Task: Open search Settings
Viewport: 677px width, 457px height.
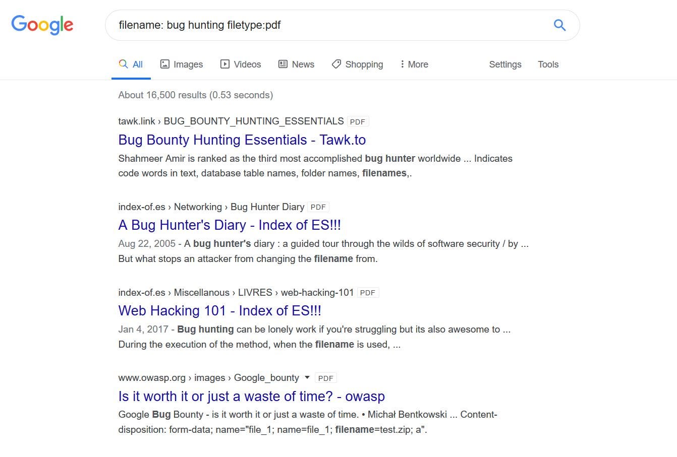Action: coord(505,64)
